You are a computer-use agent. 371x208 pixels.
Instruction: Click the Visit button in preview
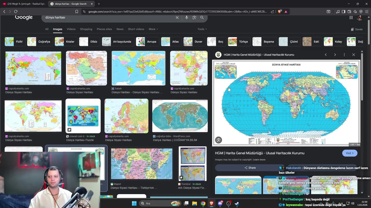tap(350, 153)
